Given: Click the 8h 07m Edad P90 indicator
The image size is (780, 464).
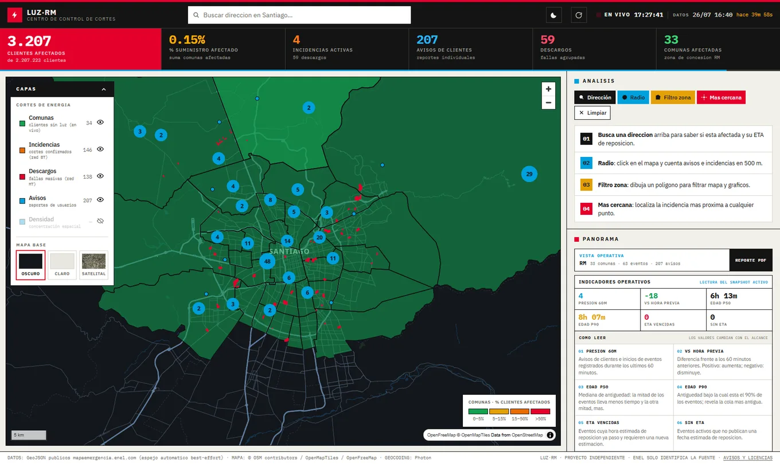Looking at the screenshot, I should coord(607,320).
